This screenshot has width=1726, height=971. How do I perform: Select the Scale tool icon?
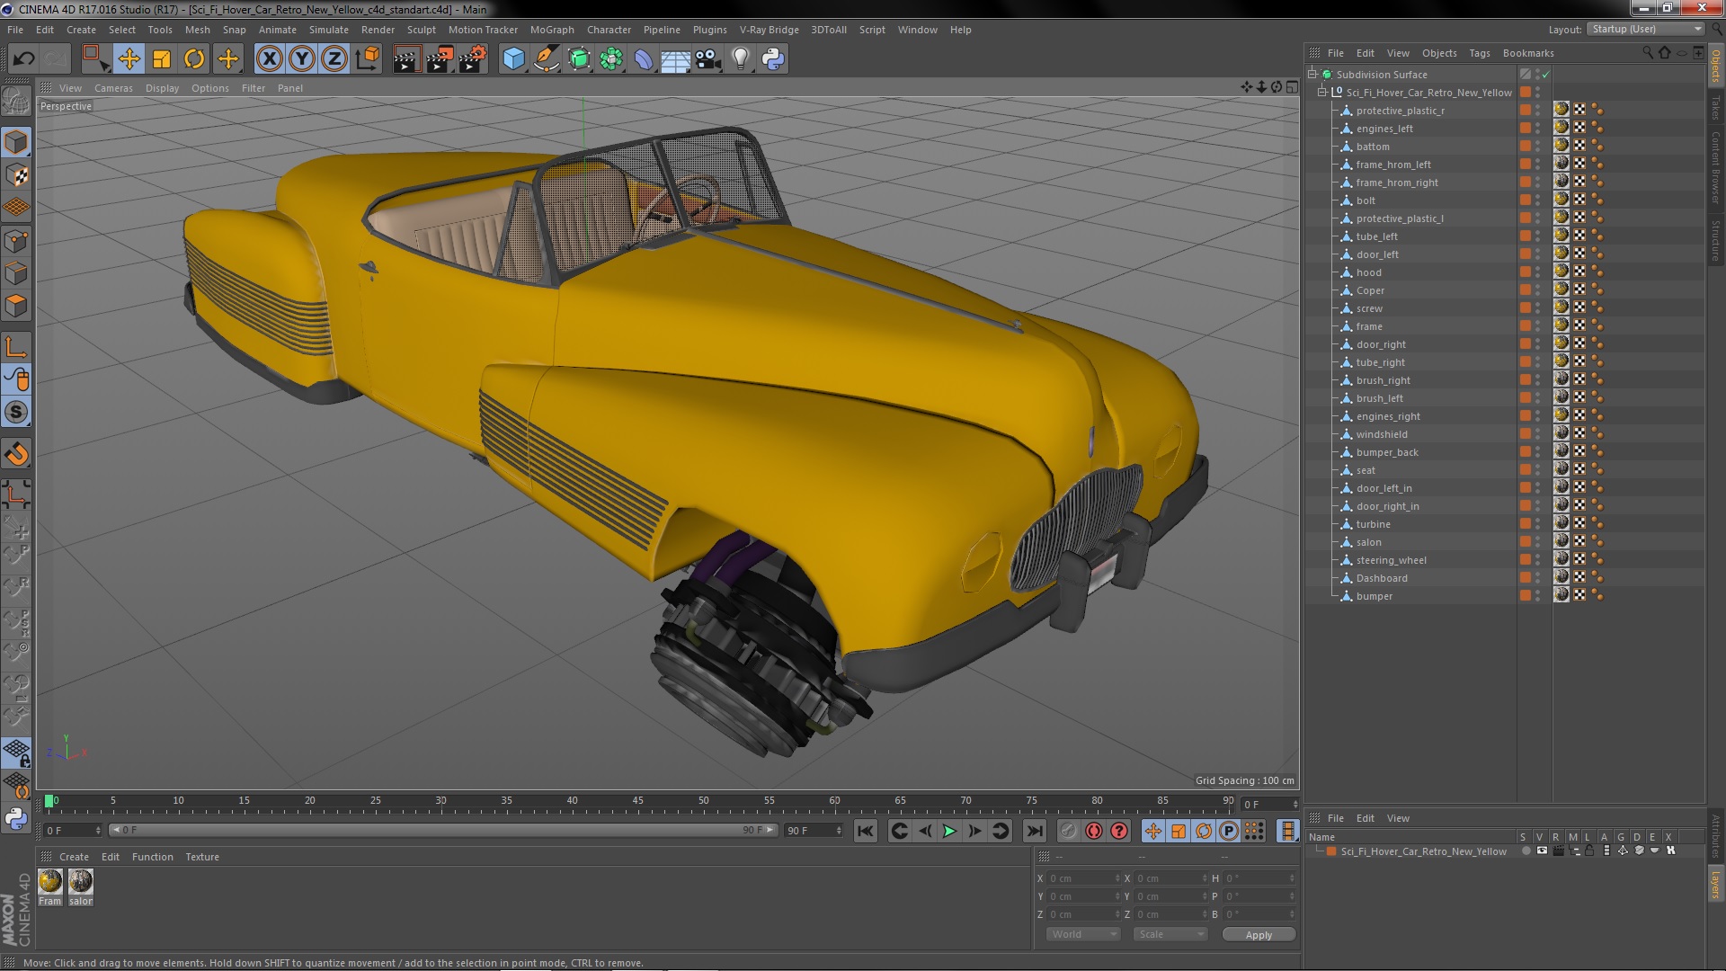point(162,59)
